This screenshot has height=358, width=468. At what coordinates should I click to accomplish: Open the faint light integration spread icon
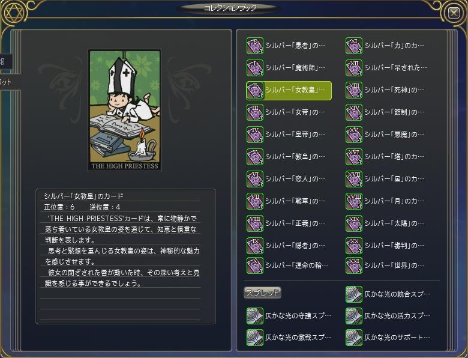[x=353, y=294]
